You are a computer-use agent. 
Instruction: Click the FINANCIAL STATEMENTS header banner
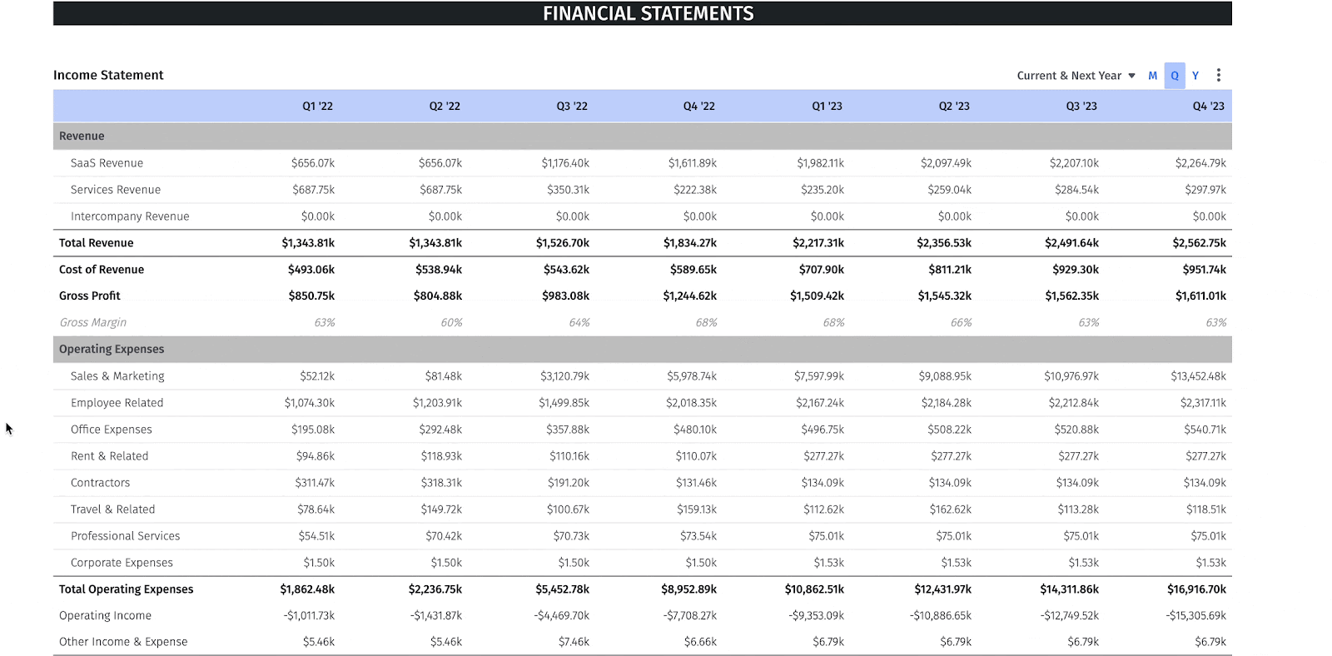coord(643,13)
